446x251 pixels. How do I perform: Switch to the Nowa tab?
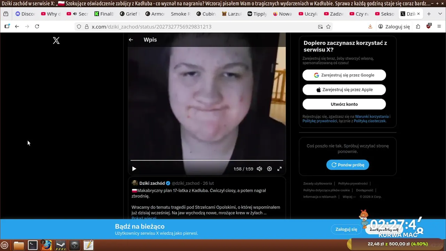tap(283, 14)
